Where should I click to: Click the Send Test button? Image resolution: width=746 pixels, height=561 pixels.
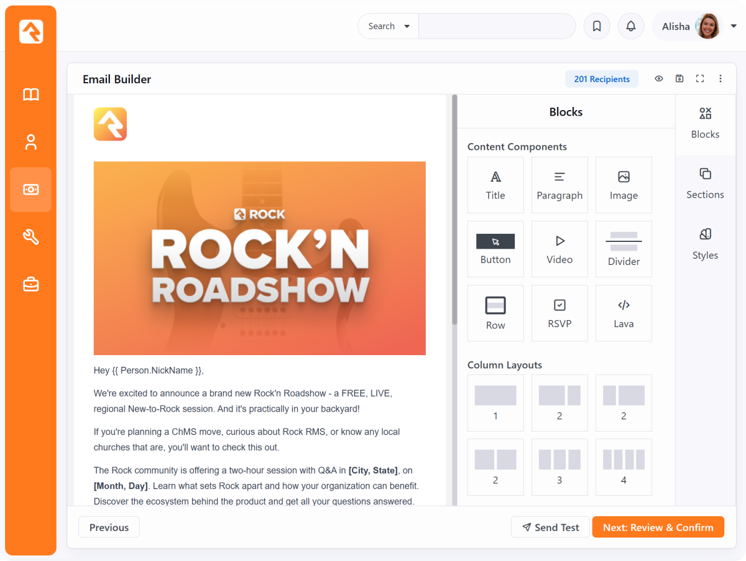click(x=551, y=527)
